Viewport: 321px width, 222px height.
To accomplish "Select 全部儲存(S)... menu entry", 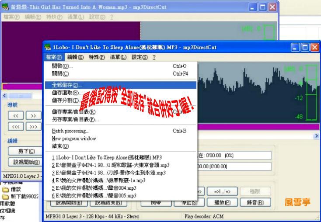I will click(121, 85).
